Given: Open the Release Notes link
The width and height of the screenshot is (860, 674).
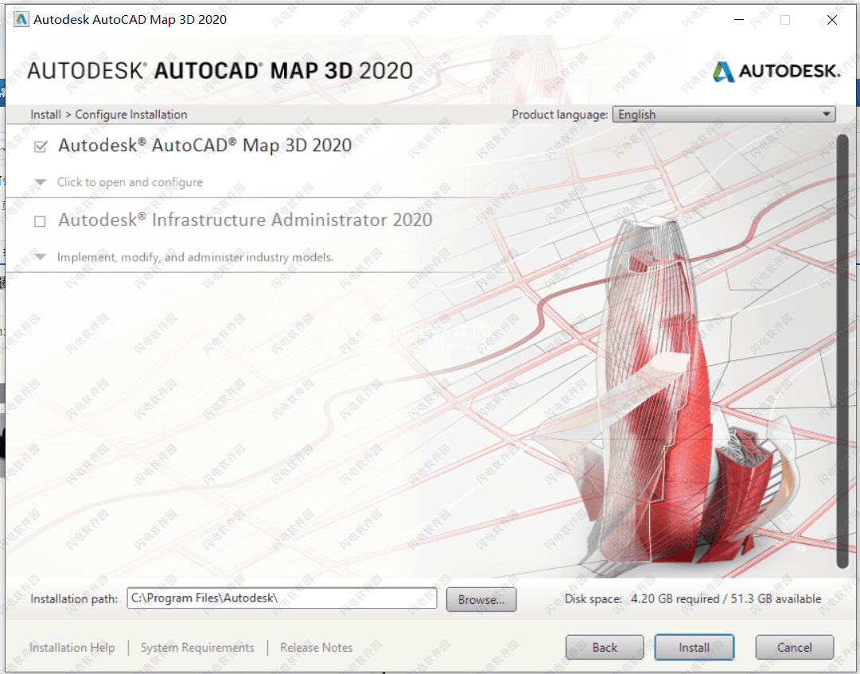Looking at the screenshot, I should [x=317, y=648].
